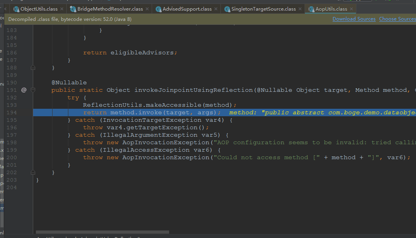The width and height of the screenshot is (416, 238).
Task: Click 'method.invoke(target, args)' on highlighted line
Action: tap(164, 113)
